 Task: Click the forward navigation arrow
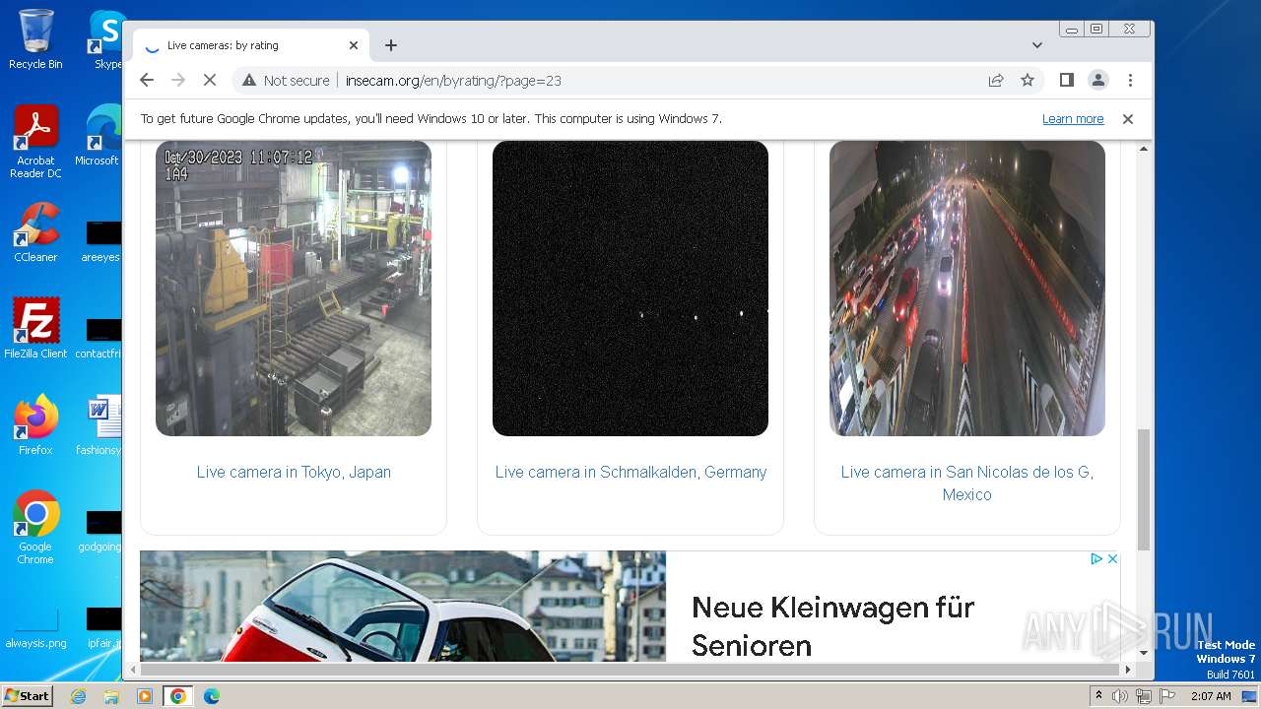(x=178, y=81)
